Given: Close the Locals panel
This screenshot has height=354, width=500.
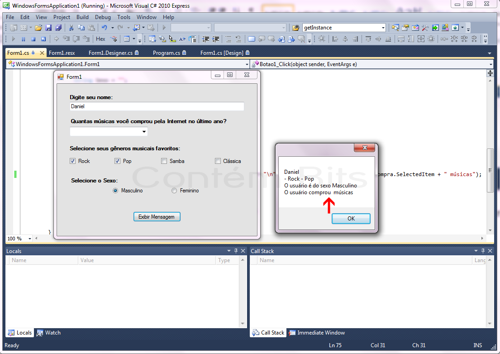Looking at the screenshot, I should pos(243,251).
